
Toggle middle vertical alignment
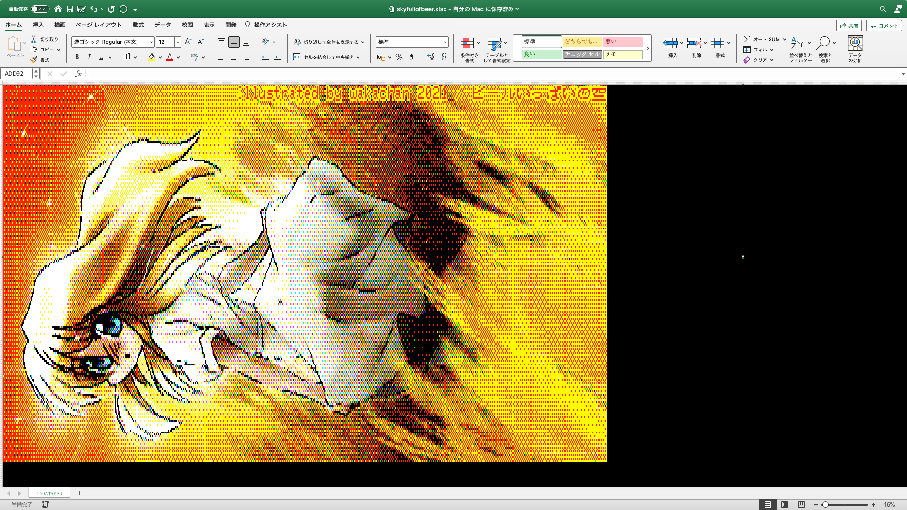tap(234, 42)
